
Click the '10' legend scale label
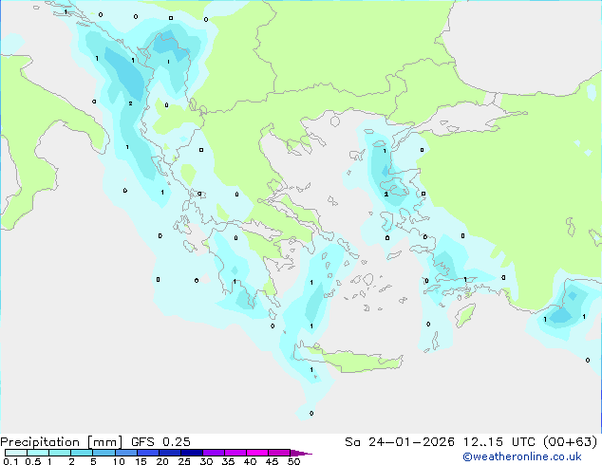click(119, 461)
